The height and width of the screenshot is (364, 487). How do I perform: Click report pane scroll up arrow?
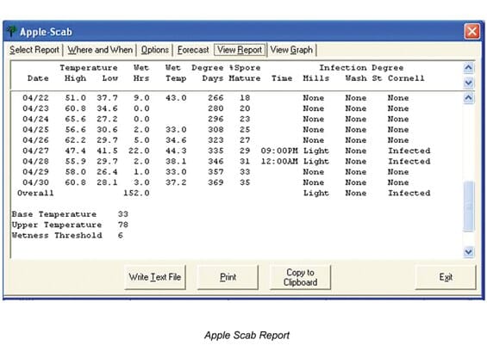click(x=468, y=98)
